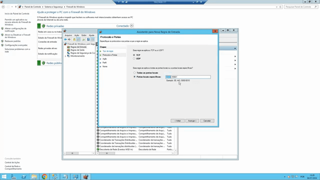Click the specific local ports text field
The width and height of the screenshot is (320, 180).
(x=188, y=77)
